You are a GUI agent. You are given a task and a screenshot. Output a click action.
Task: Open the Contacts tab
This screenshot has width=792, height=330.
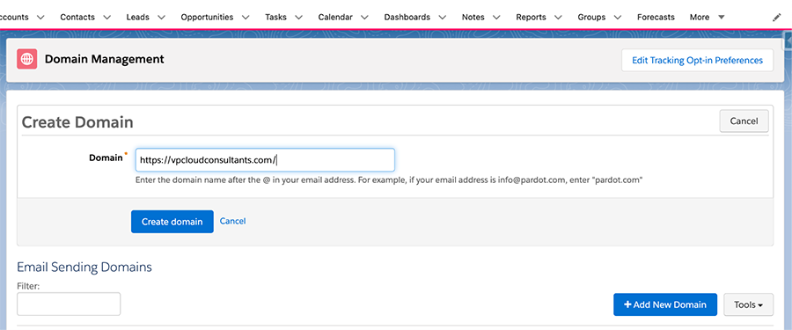point(77,18)
